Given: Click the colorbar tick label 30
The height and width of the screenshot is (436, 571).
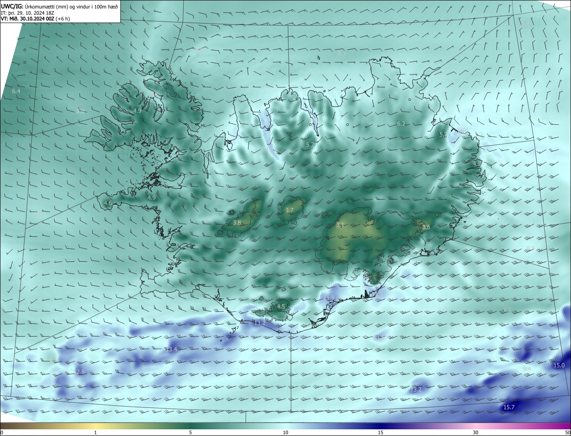Looking at the screenshot, I should 476,432.
